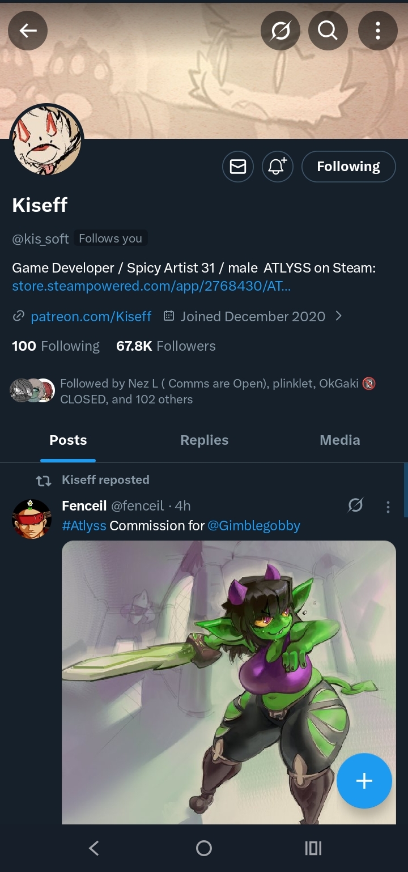This screenshot has width=408, height=872.
Task: View the 67.8K Followers list
Action: coord(165,346)
